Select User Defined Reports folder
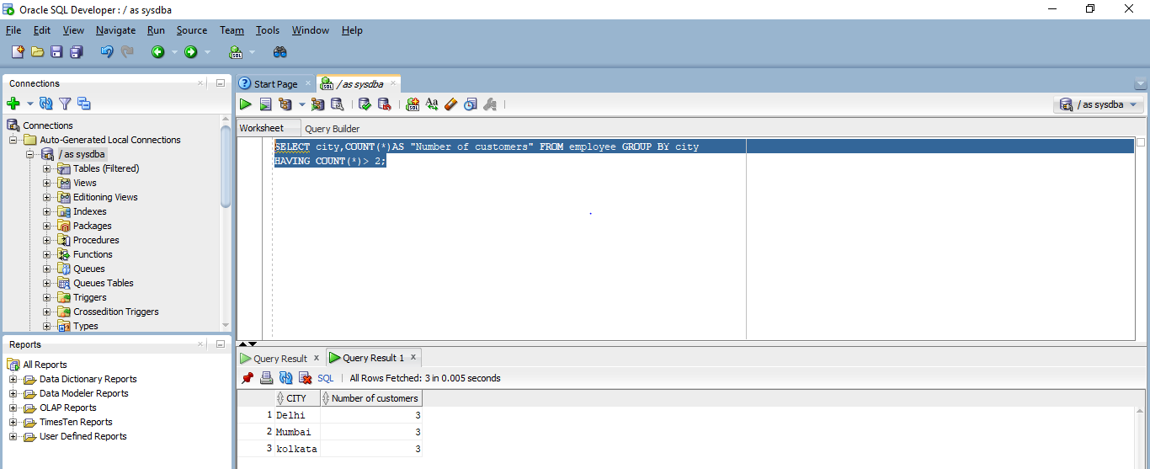This screenshot has height=469, width=1150. click(83, 436)
